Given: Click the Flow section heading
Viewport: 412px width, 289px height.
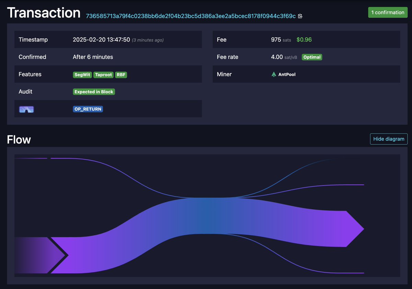Looking at the screenshot, I should pyautogui.click(x=19, y=140).
